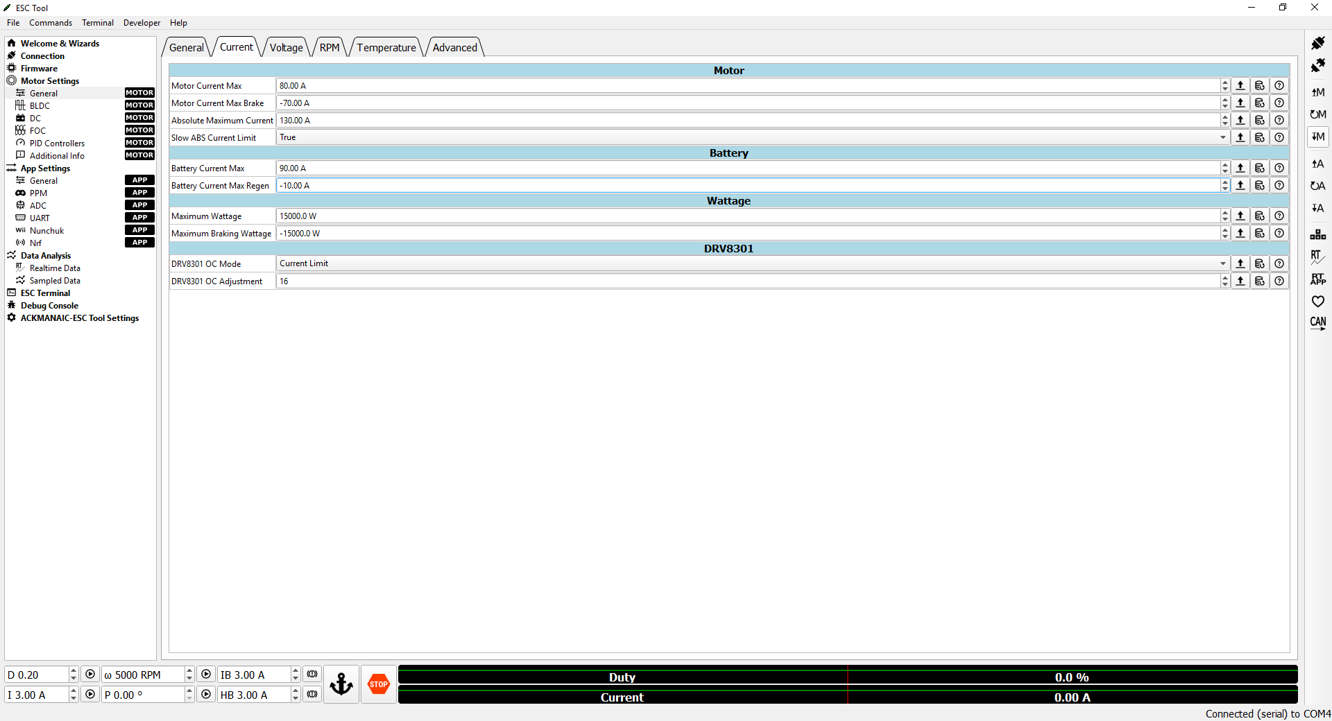Expand the DRV8301 OC Mode dropdown
Screen dimensions: 1332x721
coord(1222,264)
